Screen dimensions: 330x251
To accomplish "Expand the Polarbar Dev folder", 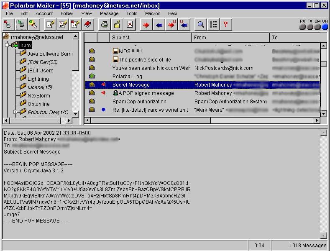I will [x=15, y=112].
